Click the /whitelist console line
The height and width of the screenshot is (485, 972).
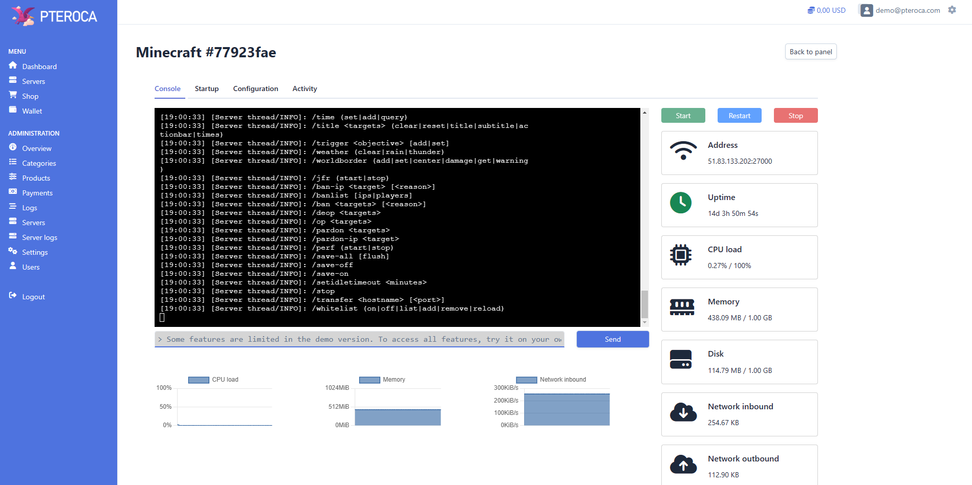332,308
